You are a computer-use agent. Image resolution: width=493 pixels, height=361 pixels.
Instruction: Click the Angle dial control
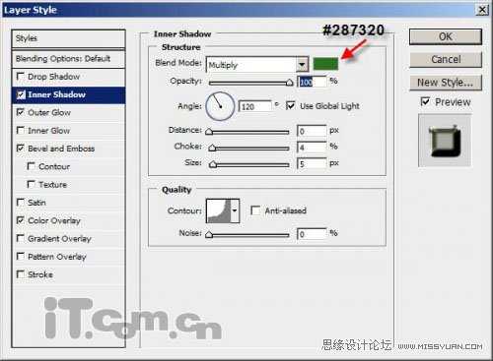220,106
